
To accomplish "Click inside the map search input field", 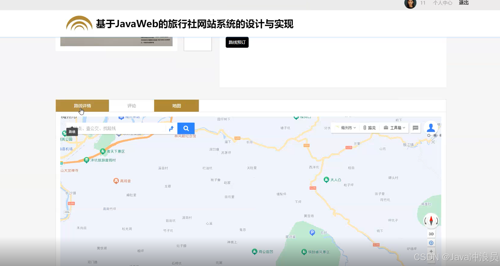I will click(x=115, y=128).
